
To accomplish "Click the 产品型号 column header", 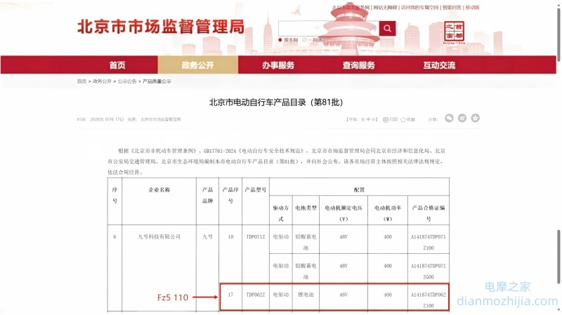I will pos(256,189).
